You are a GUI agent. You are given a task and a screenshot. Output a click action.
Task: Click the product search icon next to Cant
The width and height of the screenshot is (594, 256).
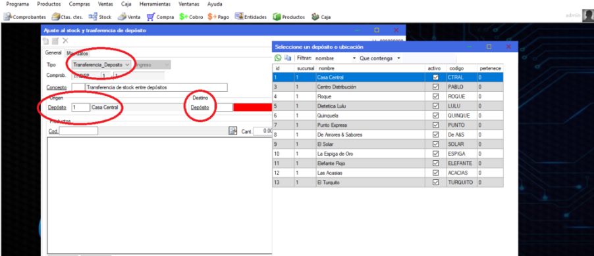232,131
